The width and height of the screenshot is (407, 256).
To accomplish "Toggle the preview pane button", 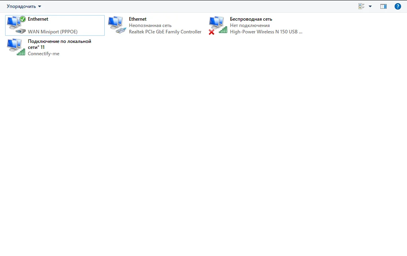I will click(383, 6).
